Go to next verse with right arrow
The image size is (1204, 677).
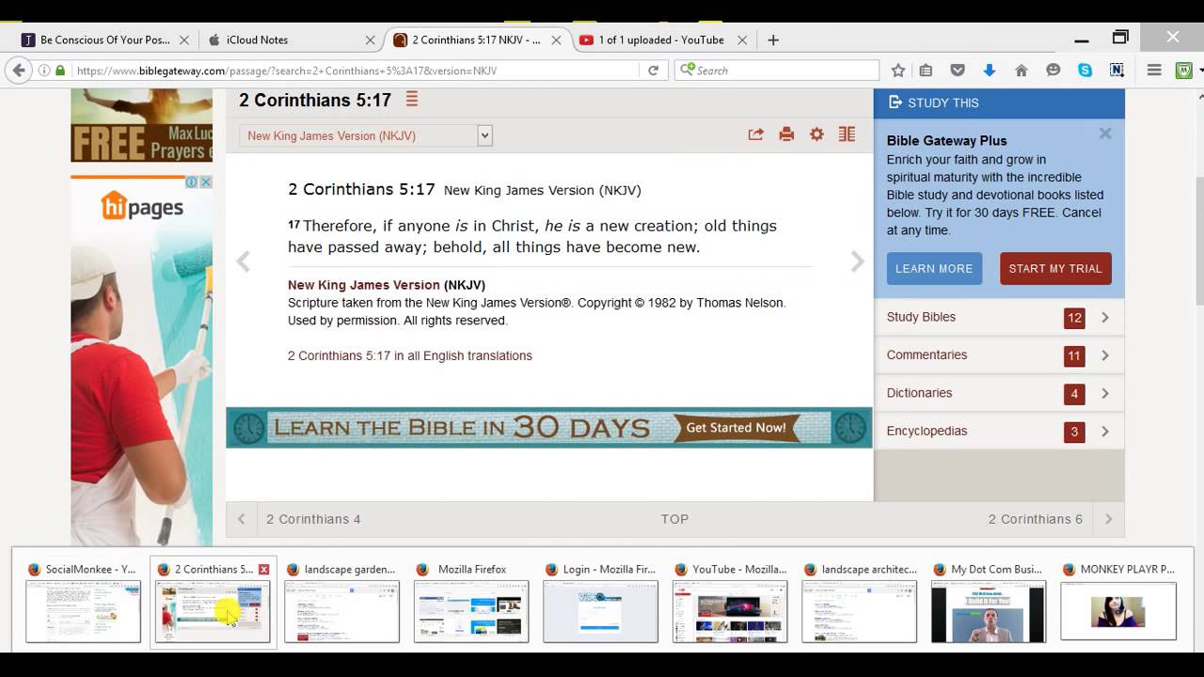coord(857,261)
